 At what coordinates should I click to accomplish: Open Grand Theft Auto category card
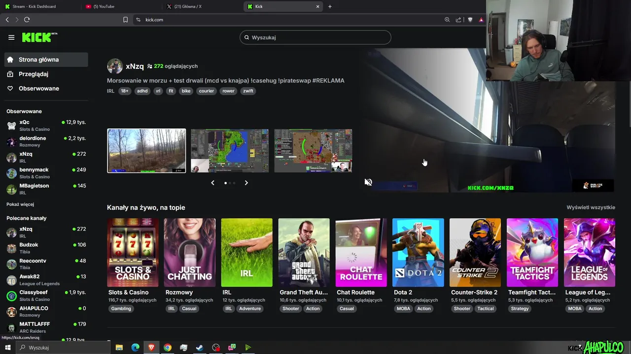pos(304,253)
